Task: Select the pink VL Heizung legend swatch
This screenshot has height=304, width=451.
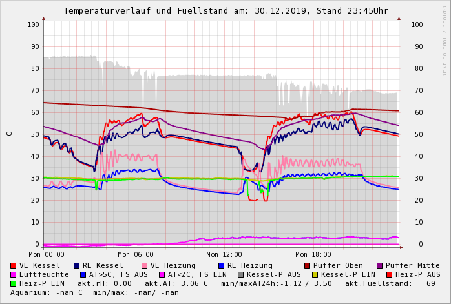Action: pyautogui.click(x=144, y=265)
